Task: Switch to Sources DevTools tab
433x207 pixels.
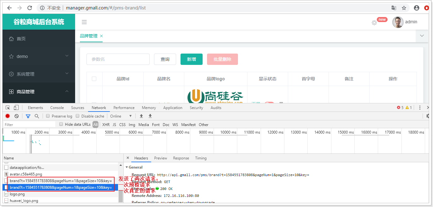Action: pyautogui.click(x=78, y=108)
